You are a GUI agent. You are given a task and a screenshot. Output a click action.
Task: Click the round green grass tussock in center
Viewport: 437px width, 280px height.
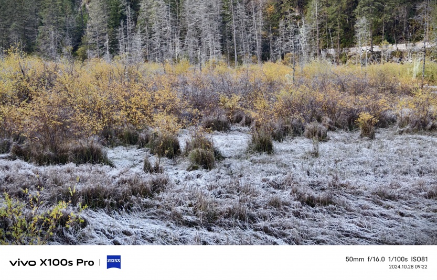point(201,159)
